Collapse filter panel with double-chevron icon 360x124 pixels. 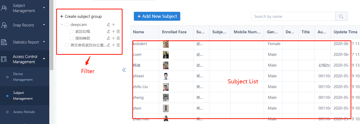pos(124,70)
